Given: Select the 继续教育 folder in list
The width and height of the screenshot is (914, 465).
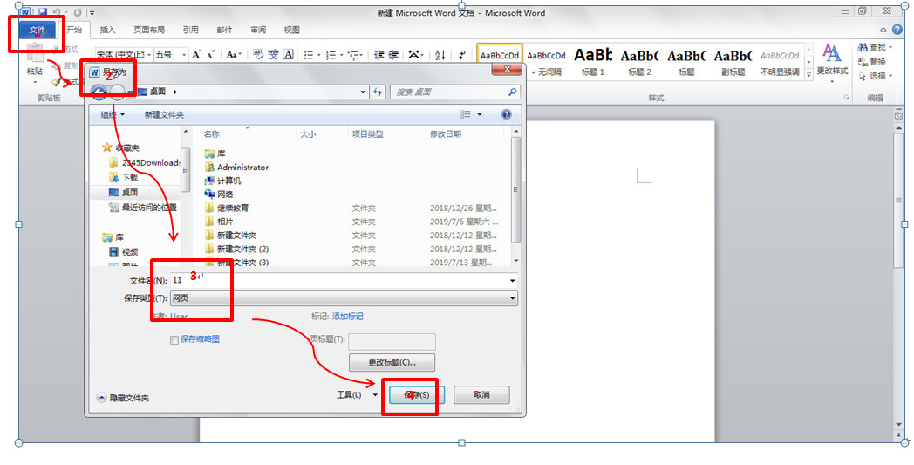Looking at the screenshot, I should click(233, 208).
